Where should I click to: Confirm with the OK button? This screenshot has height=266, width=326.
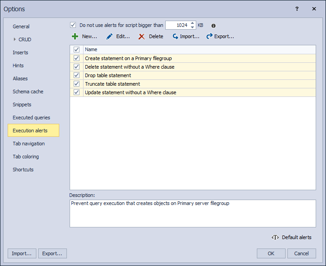coord(271,253)
